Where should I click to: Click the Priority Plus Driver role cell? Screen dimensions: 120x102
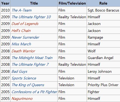coord(103,85)
